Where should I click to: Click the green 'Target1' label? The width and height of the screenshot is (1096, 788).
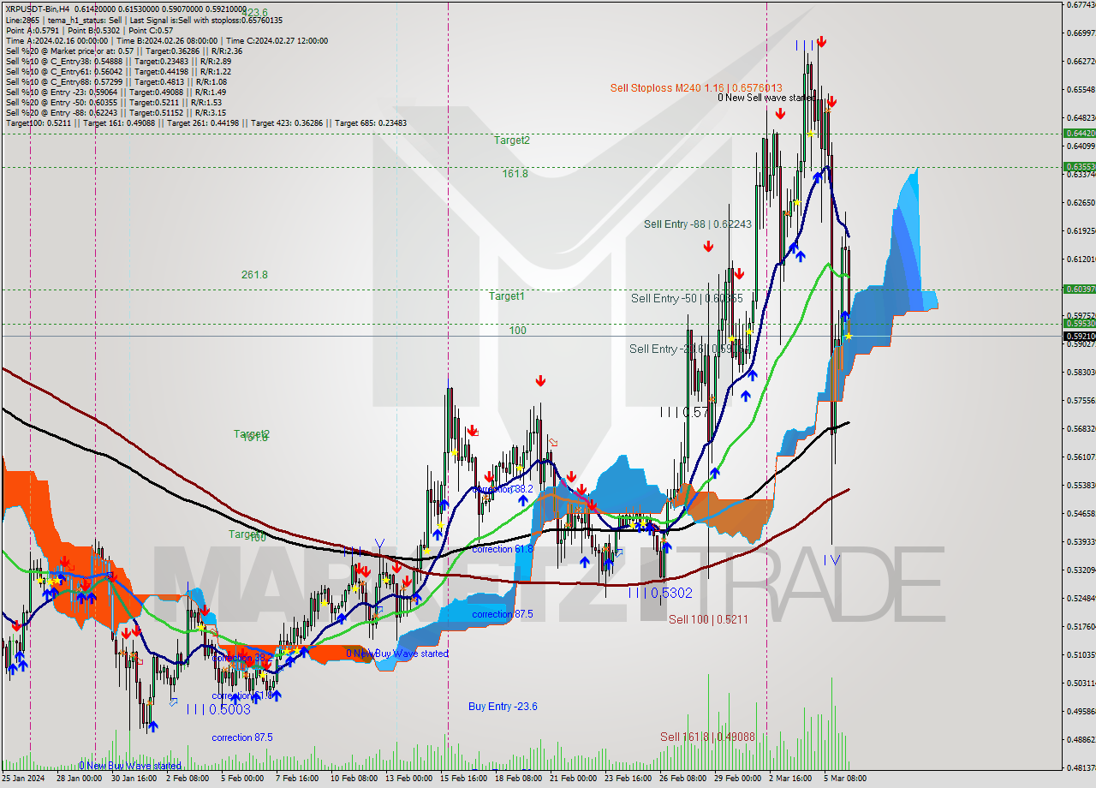pos(506,295)
